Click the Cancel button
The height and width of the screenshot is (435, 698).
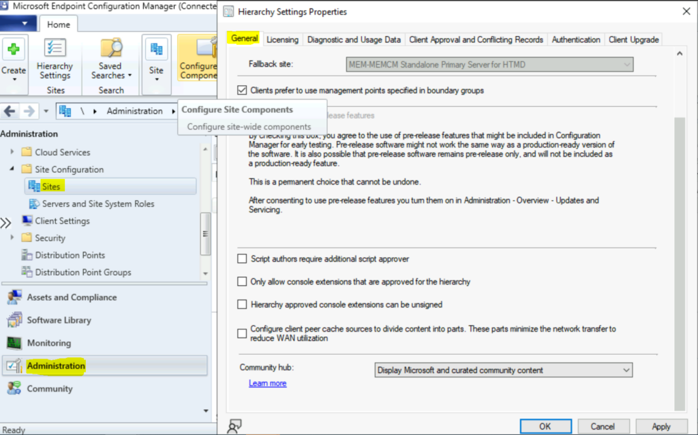point(603,426)
